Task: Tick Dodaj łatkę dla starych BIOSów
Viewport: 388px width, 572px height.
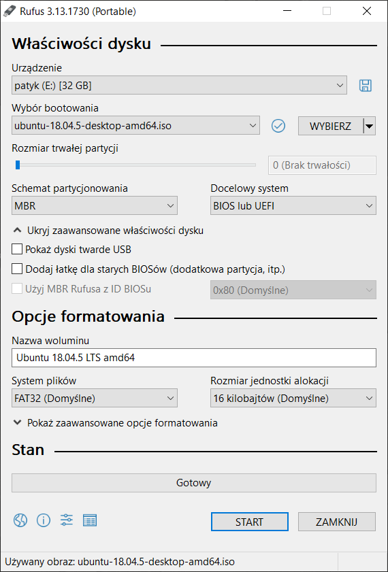Action: pyautogui.click(x=17, y=269)
